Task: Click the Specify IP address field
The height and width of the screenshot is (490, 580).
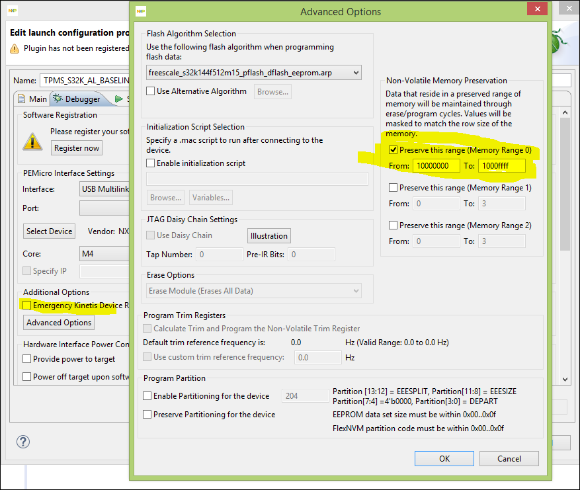Action: coord(104,271)
